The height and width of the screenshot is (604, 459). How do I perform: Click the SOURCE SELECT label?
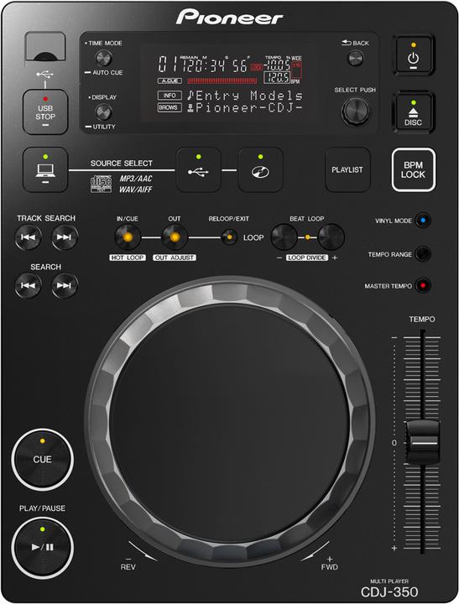pyautogui.click(x=122, y=164)
